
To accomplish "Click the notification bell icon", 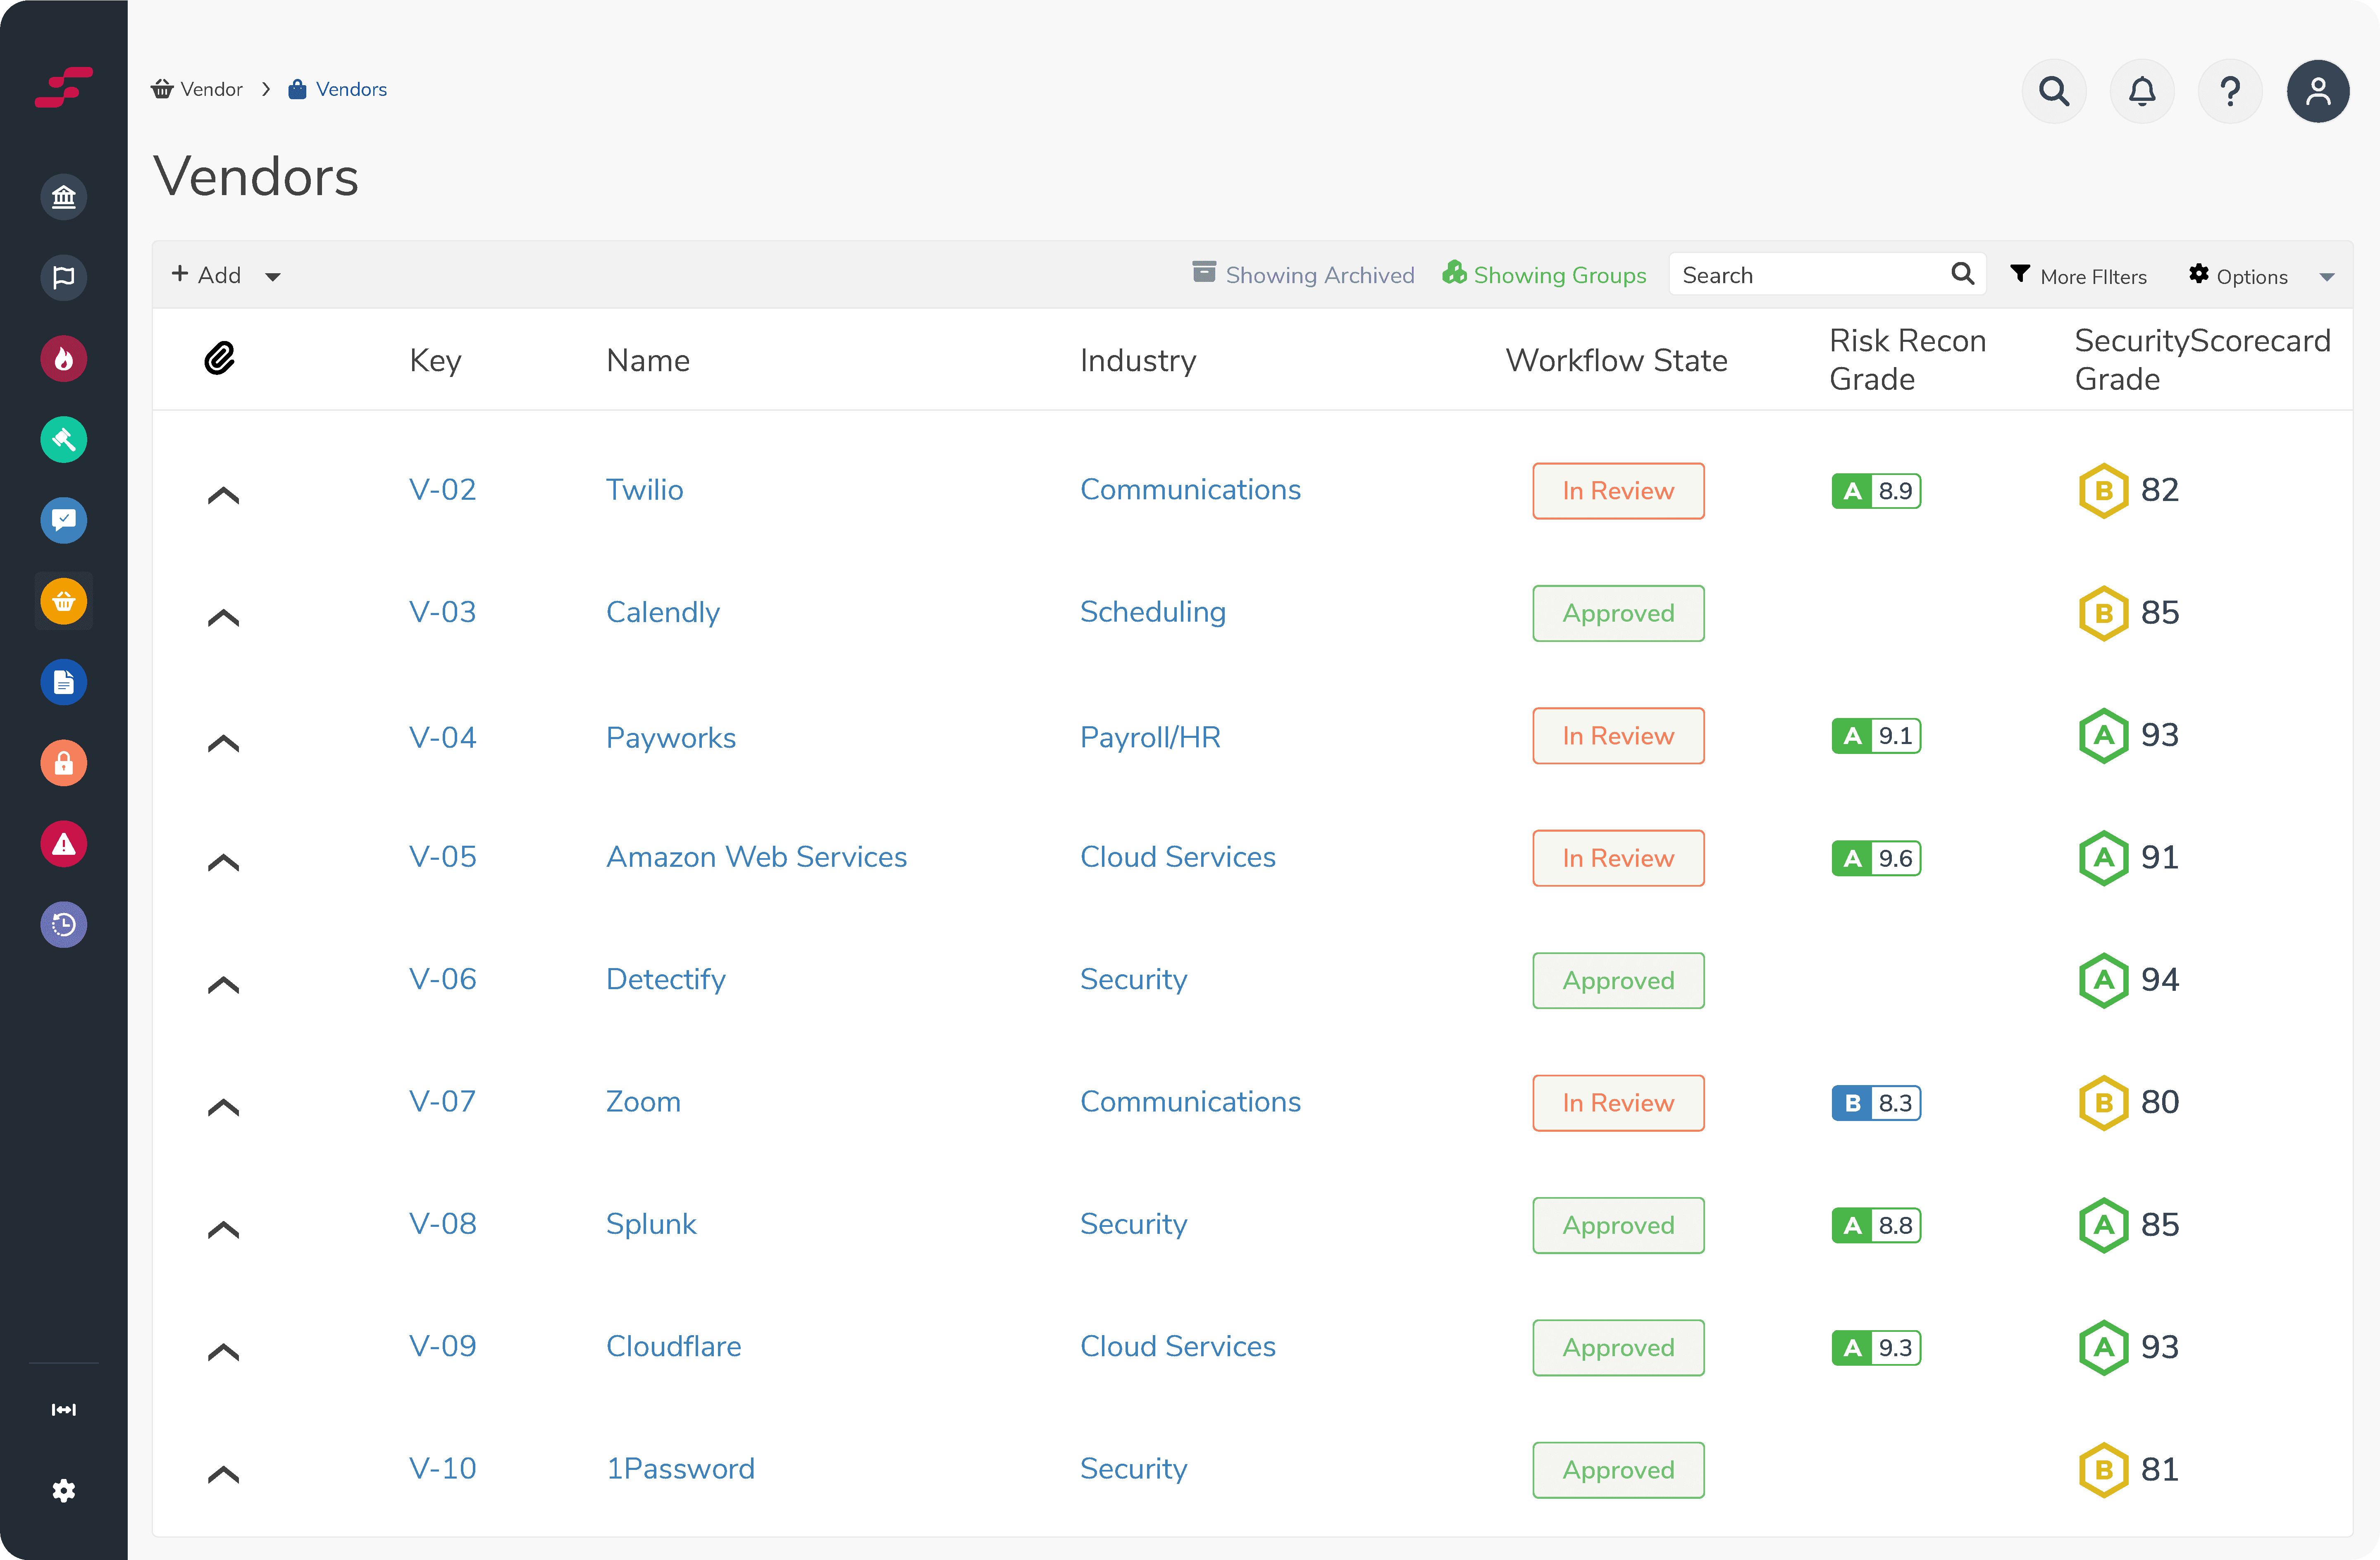I will point(2141,91).
